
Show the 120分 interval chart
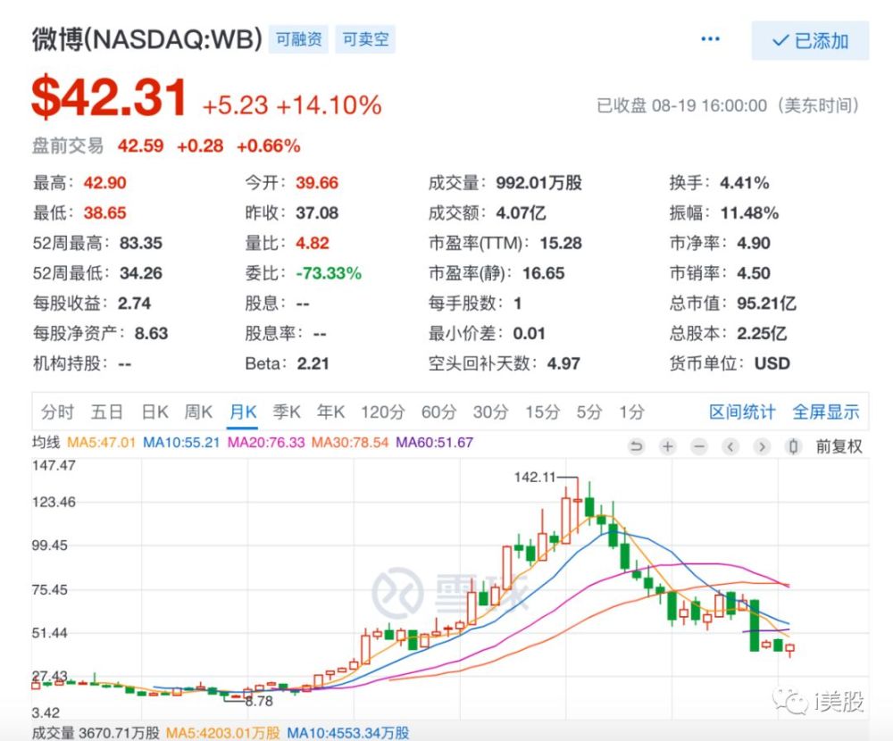383,412
